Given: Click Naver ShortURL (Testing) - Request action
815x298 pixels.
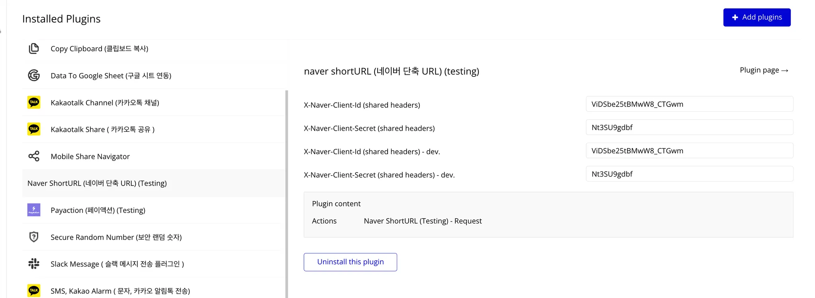Looking at the screenshot, I should [423, 221].
